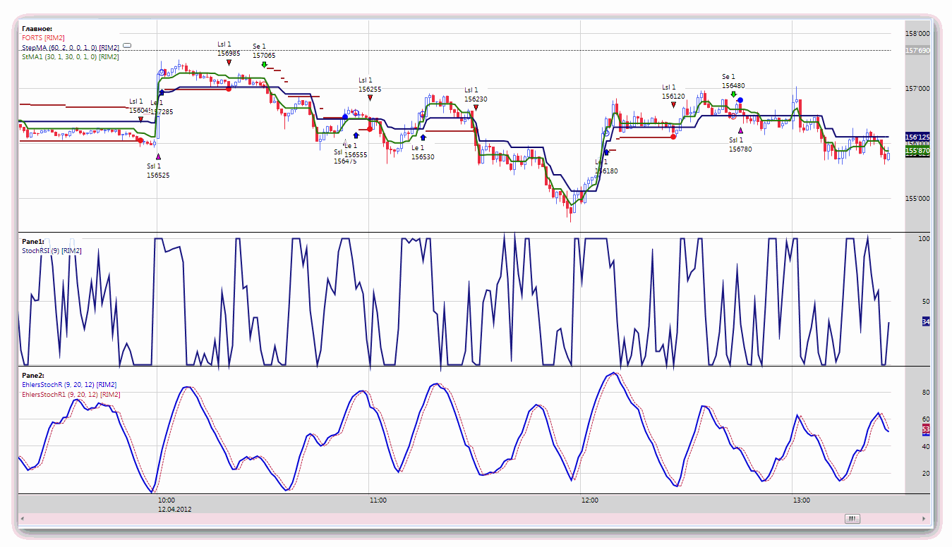Click the blue arrow above Le 1 156530
The image size is (952, 547).
(x=423, y=138)
